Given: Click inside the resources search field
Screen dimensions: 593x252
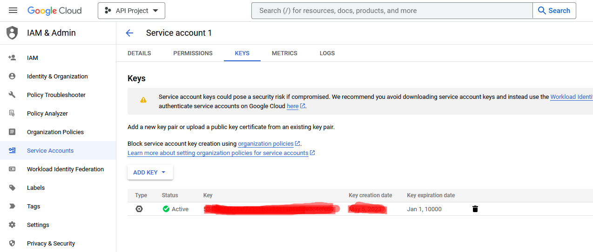Looking at the screenshot, I should coord(391,11).
